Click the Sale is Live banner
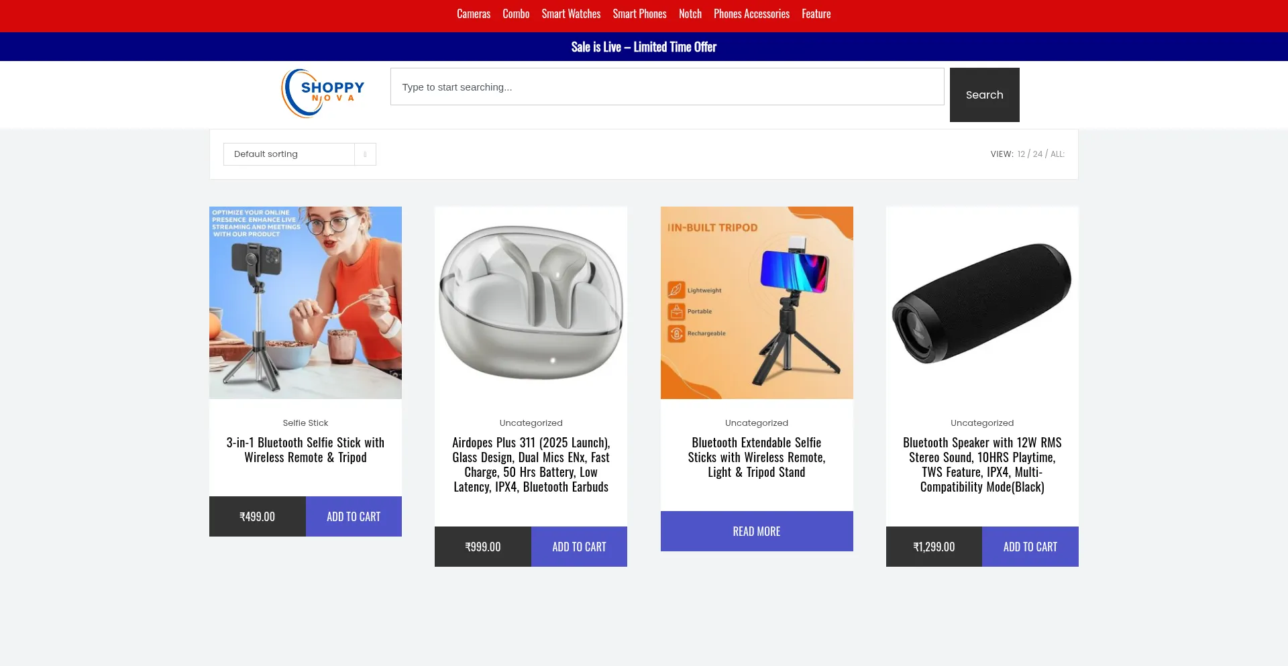Screen dimensions: 1288x666 644,47
